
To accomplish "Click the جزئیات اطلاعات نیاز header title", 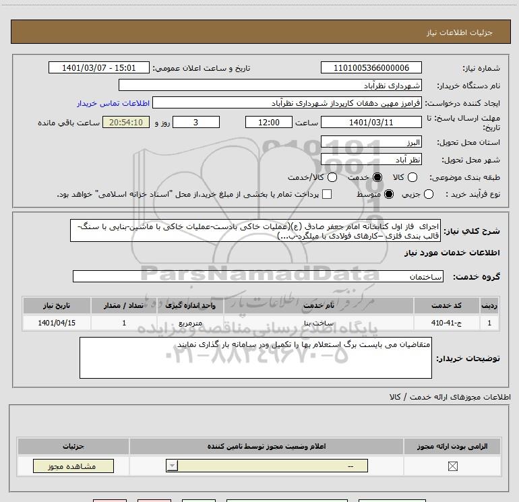I will 459,32.
